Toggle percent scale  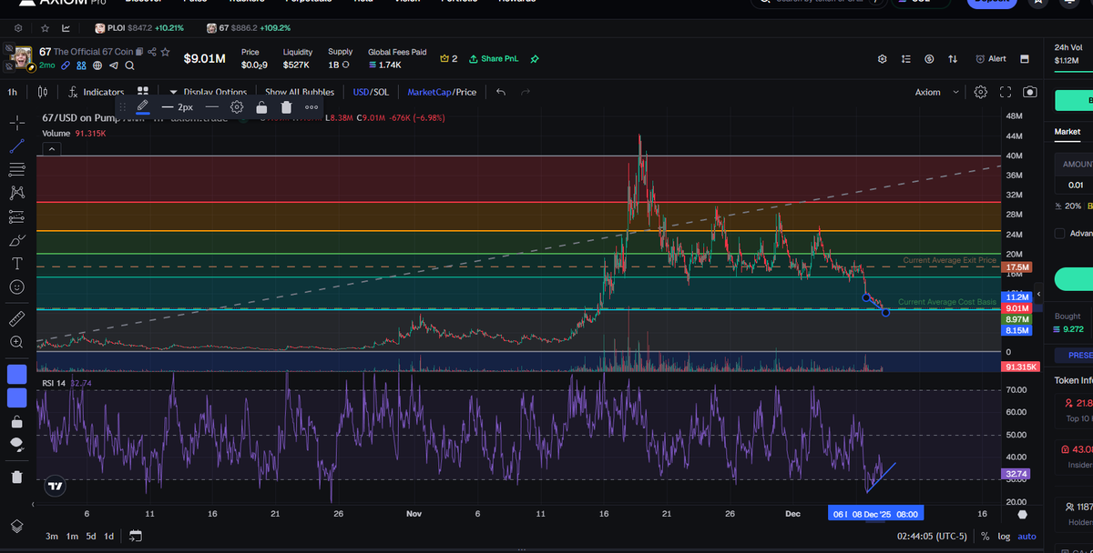click(985, 537)
